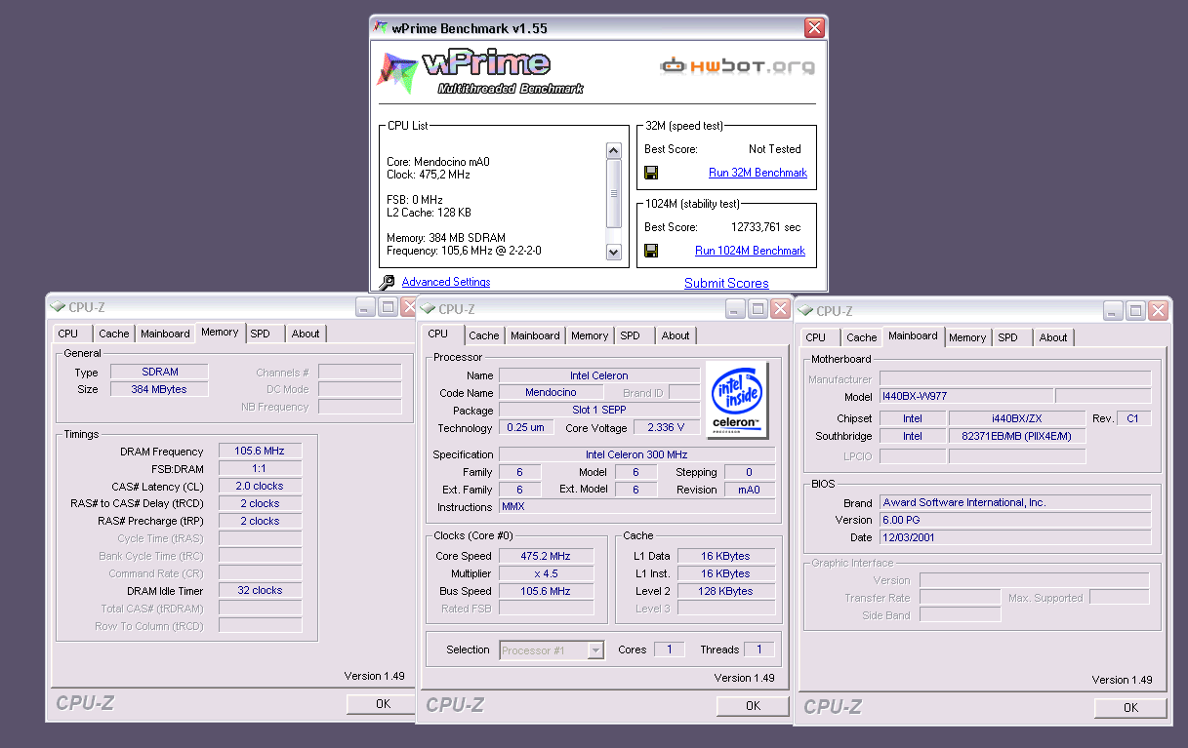Click 'Not Tested' score text
Image resolution: width=1188 pixels, height=748 pixels.
774,149
